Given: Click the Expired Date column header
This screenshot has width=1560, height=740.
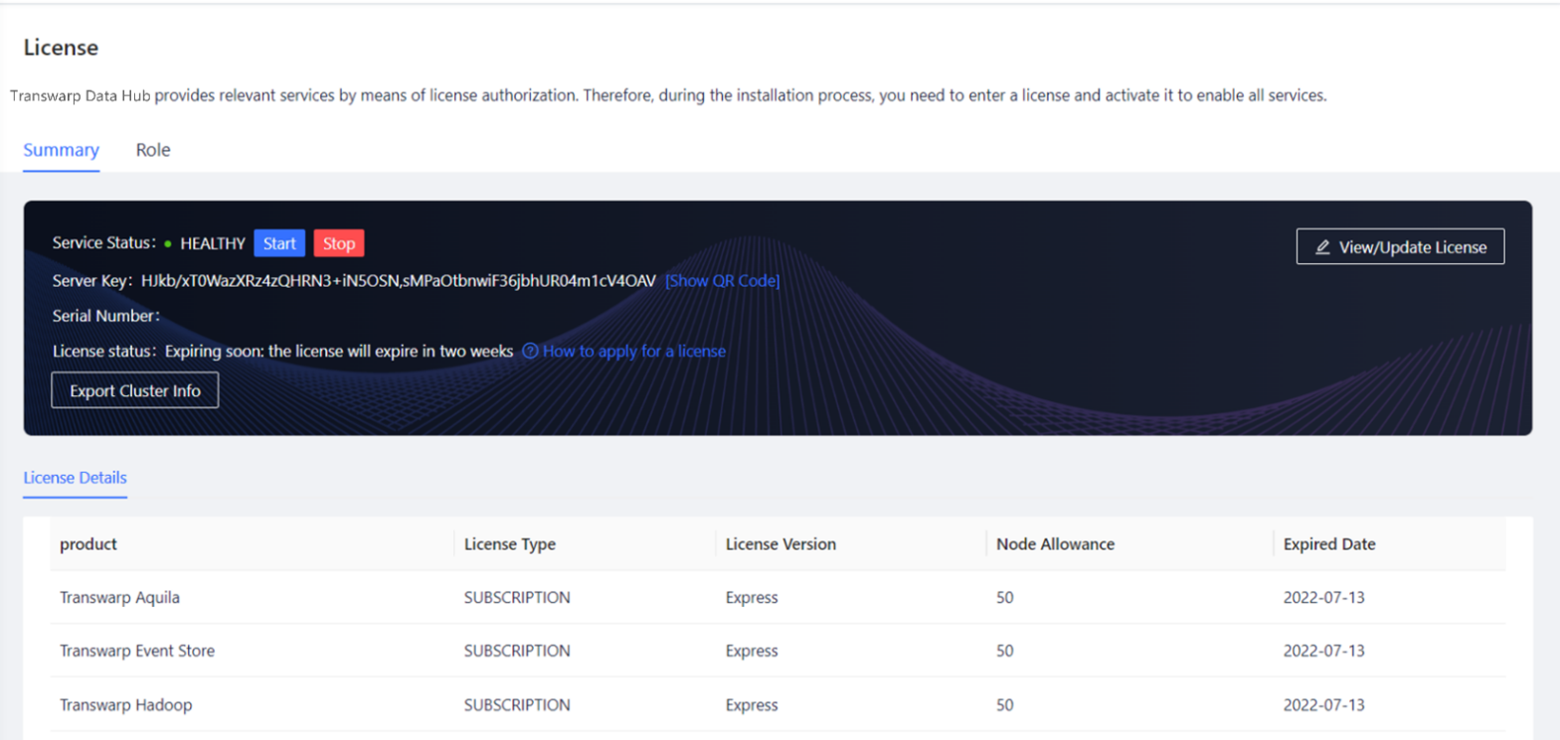Looking at the screenshot, I should coord(1329,544).
